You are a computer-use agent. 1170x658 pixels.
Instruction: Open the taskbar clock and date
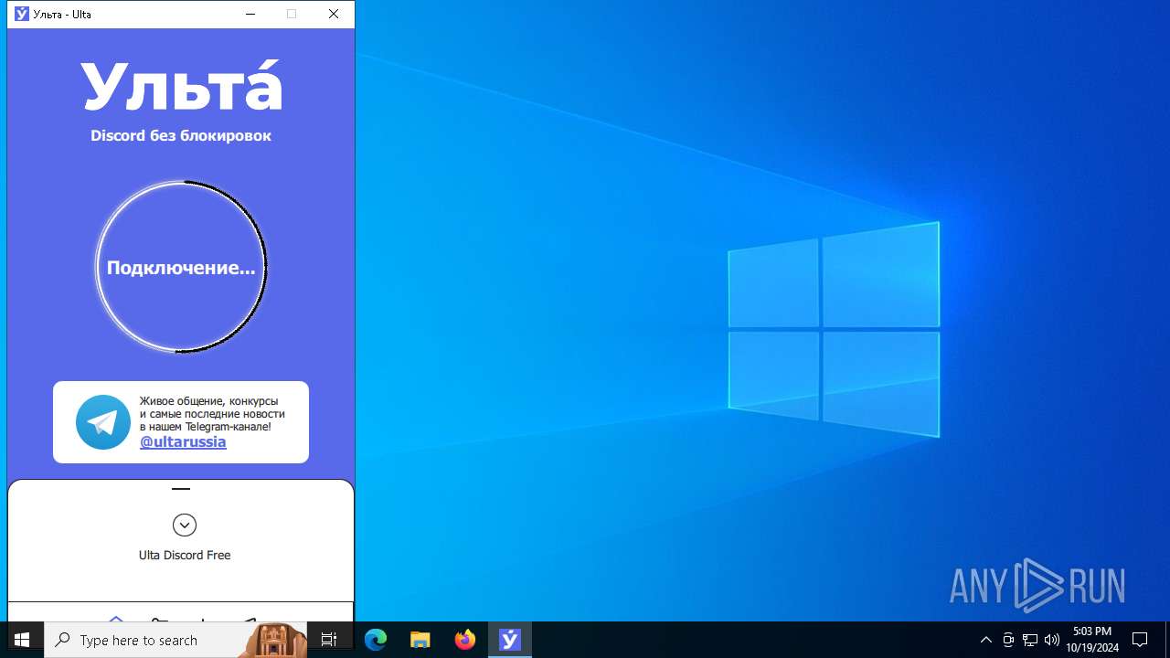point(1092,640)
